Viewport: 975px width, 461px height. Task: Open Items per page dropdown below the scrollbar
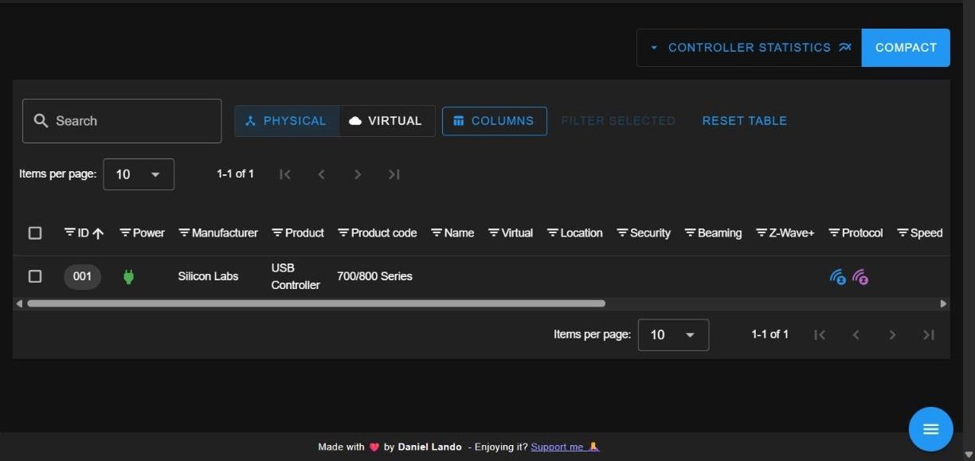click(x=673, y=335)
